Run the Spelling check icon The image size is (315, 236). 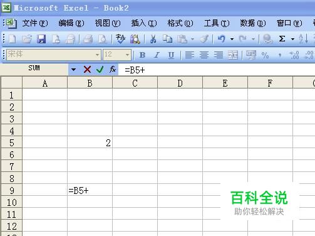pyautogui.click(x=120, y=39)
